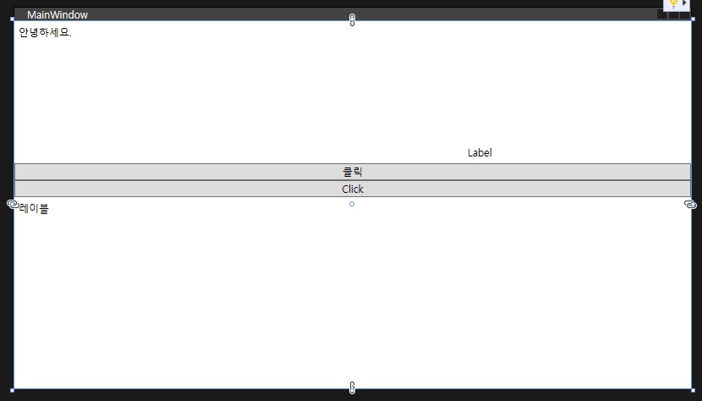Click the design window's maximize box

(674, 14)
